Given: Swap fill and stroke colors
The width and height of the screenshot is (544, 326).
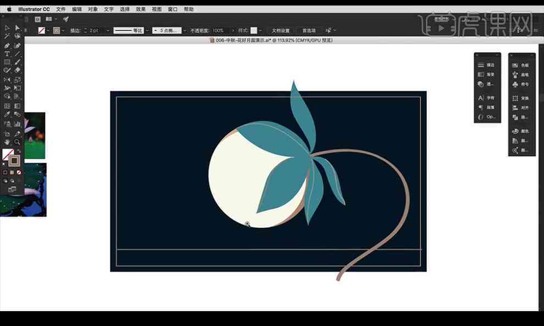Looking at the screenshot, I should tap(18, 151).
